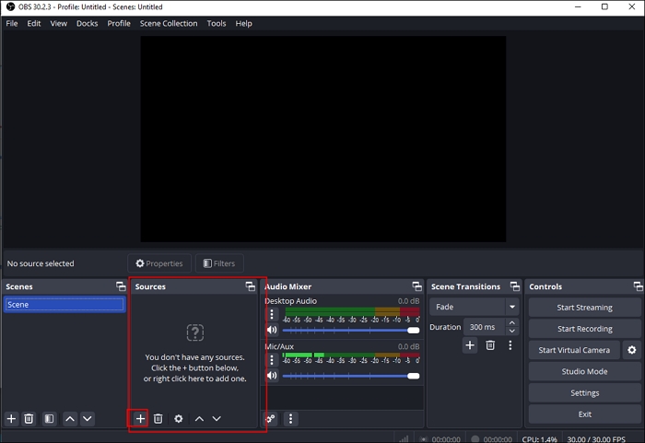Click Start Streaming button
The image size is (645, 443).
pos(584,308)
